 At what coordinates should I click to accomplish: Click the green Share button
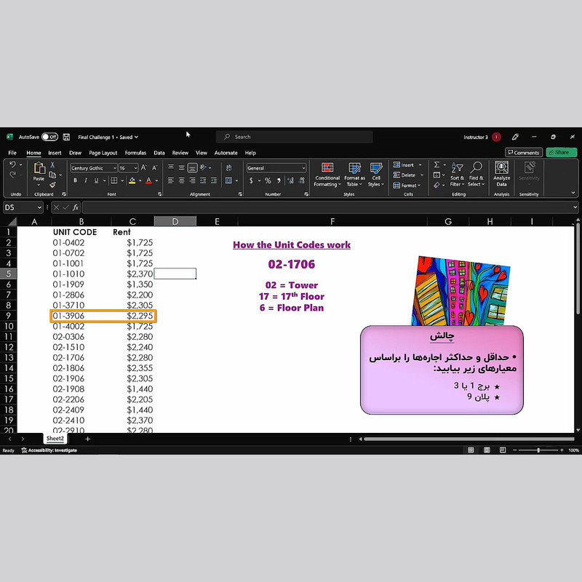coord(561,153)
